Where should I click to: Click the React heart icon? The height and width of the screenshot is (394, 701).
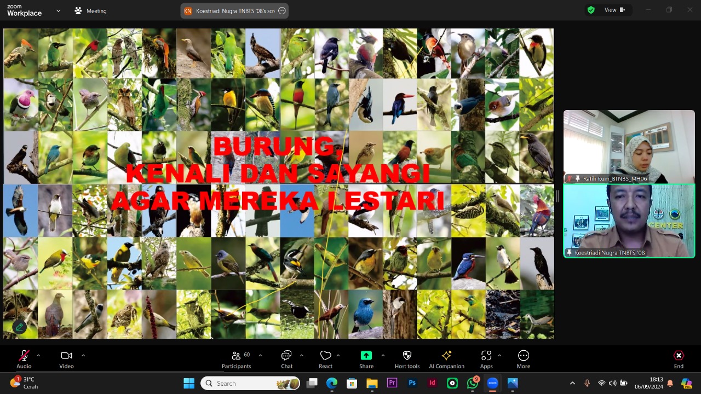tap(325, 360)
